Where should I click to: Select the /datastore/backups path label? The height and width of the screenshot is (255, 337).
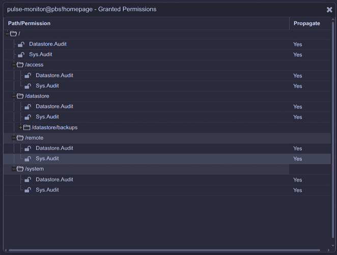click(54, 127)
